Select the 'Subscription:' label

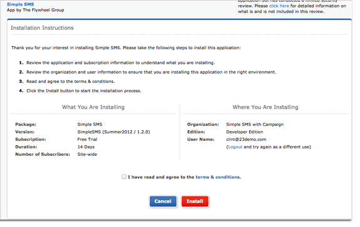pos(31,139)
